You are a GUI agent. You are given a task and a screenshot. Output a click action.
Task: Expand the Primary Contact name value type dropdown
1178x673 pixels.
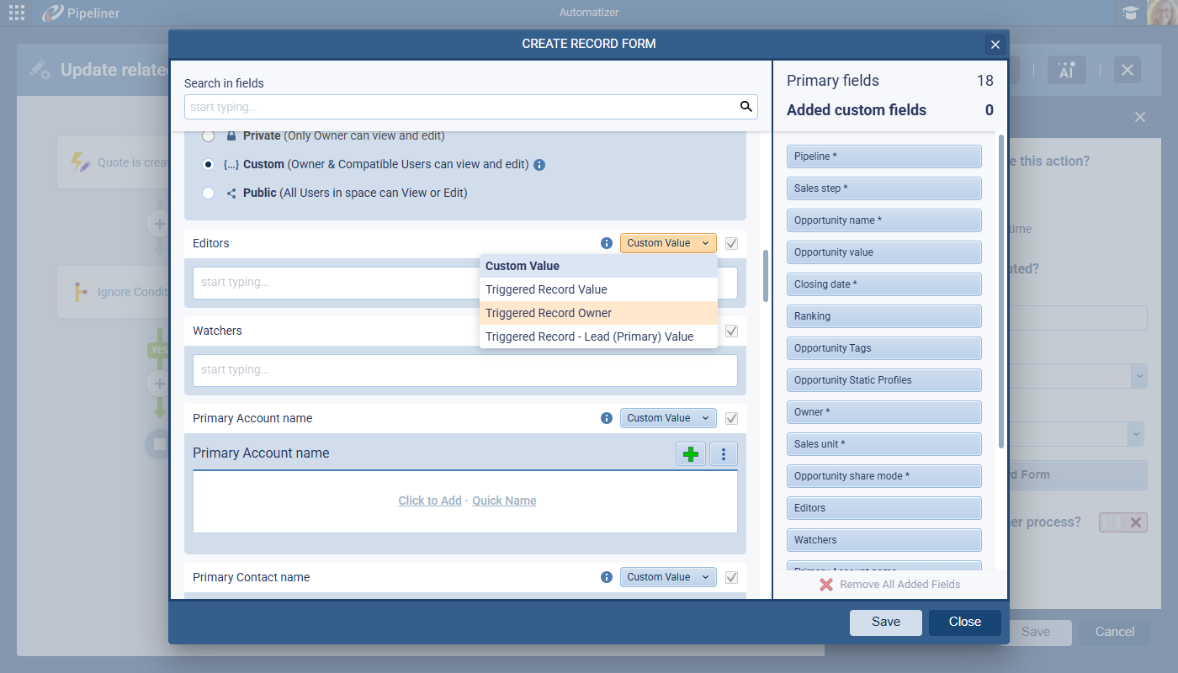pos(668,577)
